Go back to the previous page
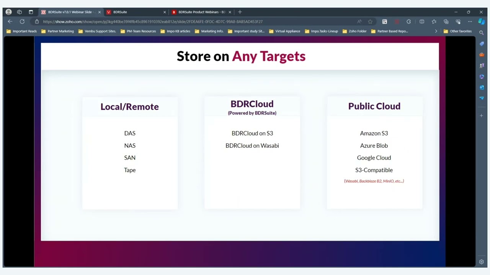This screenshot has height=275, width=490. pyautogui.click(x=10, y=22)
